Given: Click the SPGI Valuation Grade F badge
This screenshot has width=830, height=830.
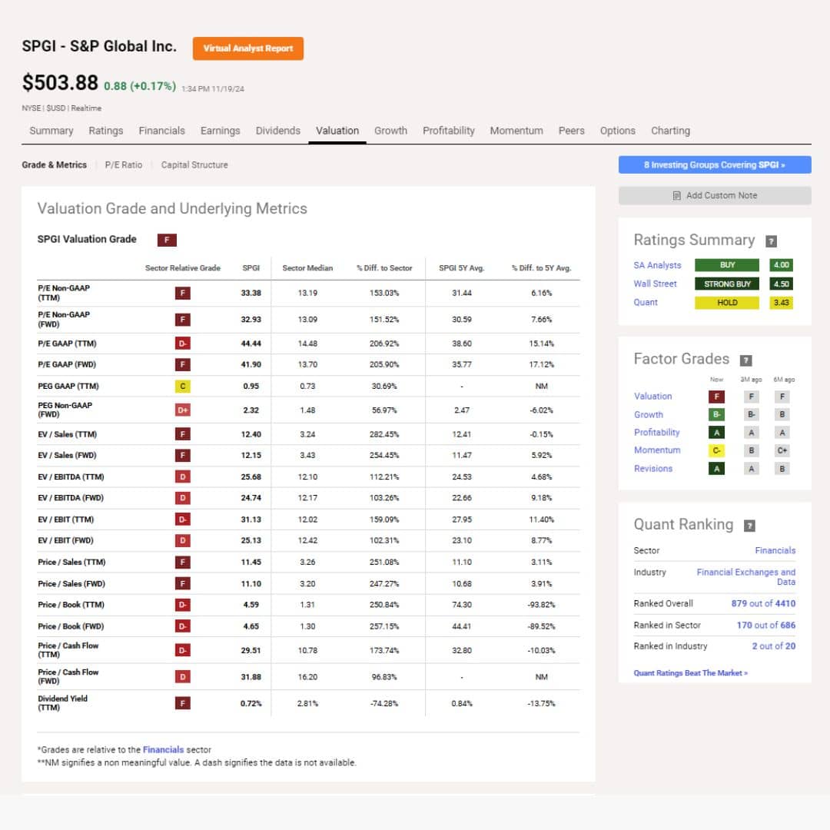Looking at the screenshot, I should click(167, 241).
